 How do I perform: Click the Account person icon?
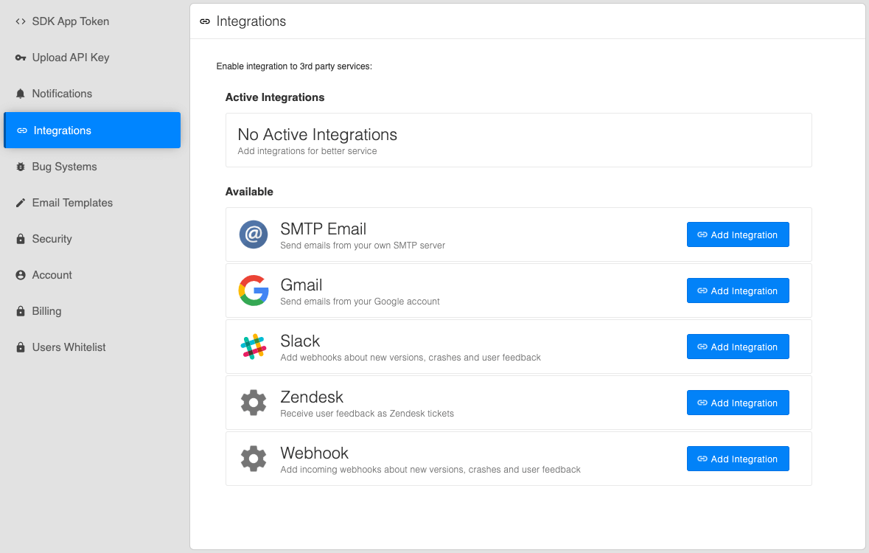coord(21,275)
